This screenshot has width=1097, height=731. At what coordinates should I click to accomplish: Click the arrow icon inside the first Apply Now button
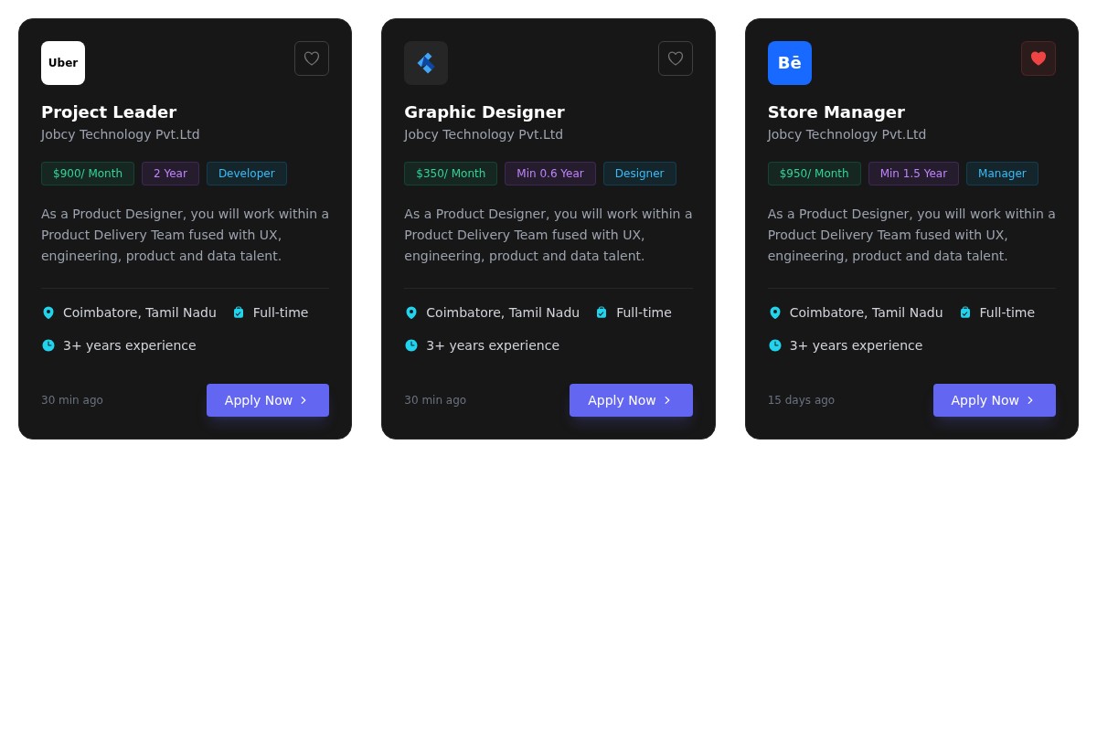tap(304, 400)
